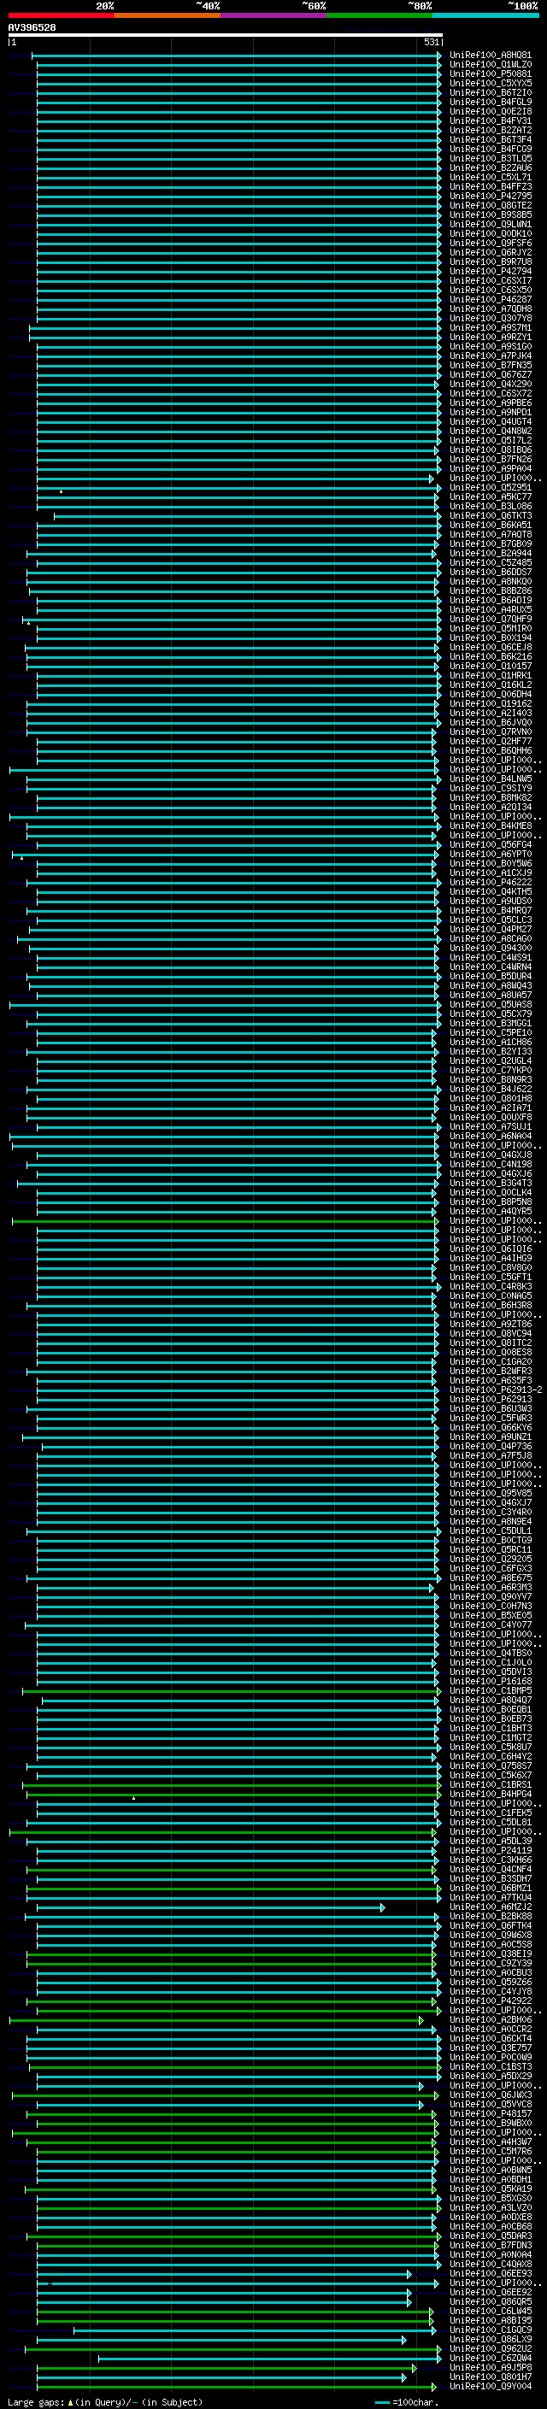Image resolution: width=547 pixels, height=2409 pixels.
Task: Click the query end position 531
Action: 431,42
